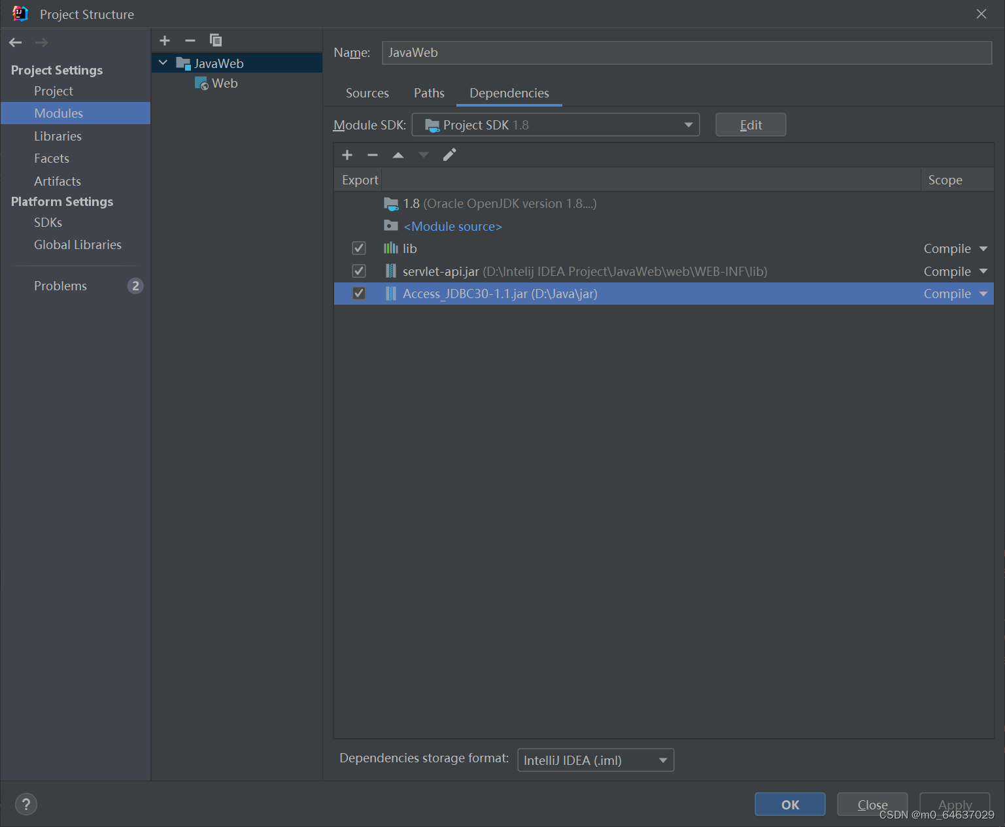Click the JavaWeb module folder icon

183,63
